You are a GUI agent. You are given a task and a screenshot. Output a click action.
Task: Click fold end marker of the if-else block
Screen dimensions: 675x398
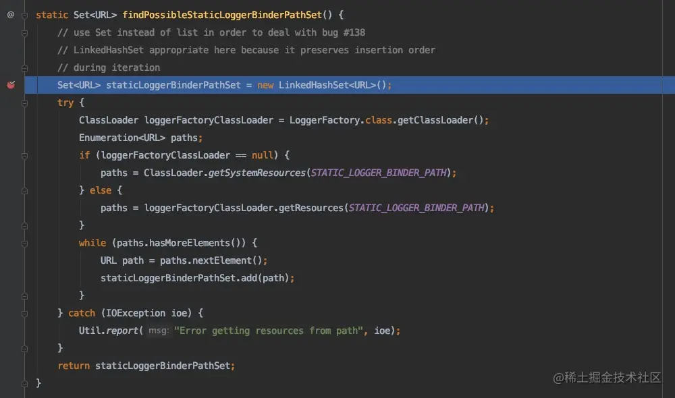point(24,226)
